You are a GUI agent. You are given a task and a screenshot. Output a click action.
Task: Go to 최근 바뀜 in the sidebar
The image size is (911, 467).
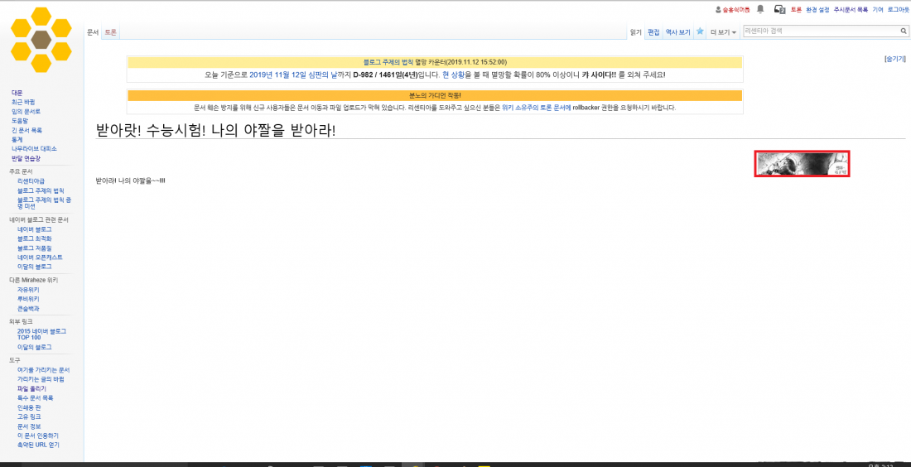[x=22, y=102]
